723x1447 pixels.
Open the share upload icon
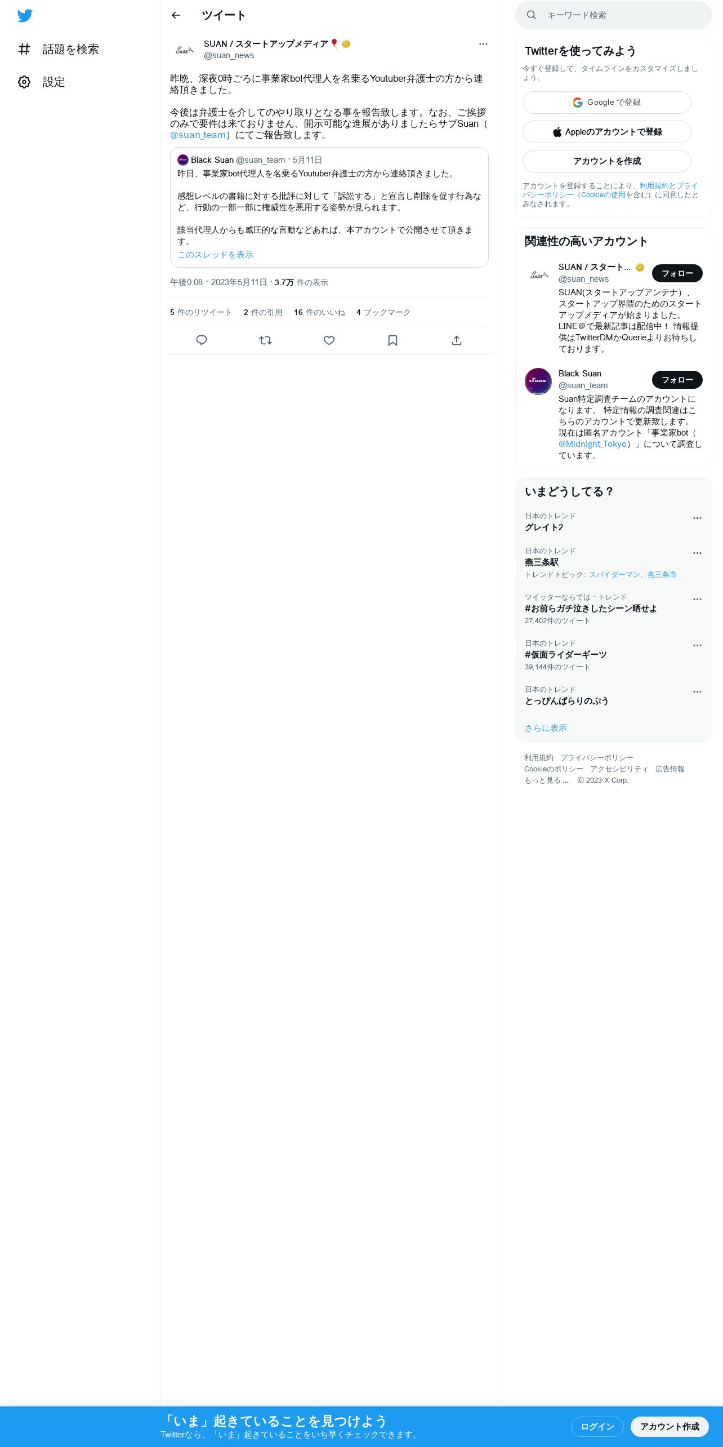point(457,340)
